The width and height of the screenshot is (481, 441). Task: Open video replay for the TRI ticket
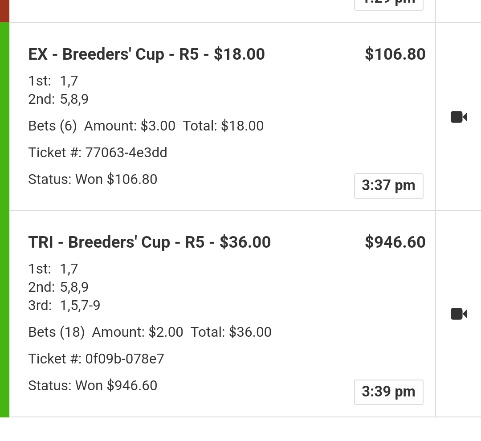point(459,314)
